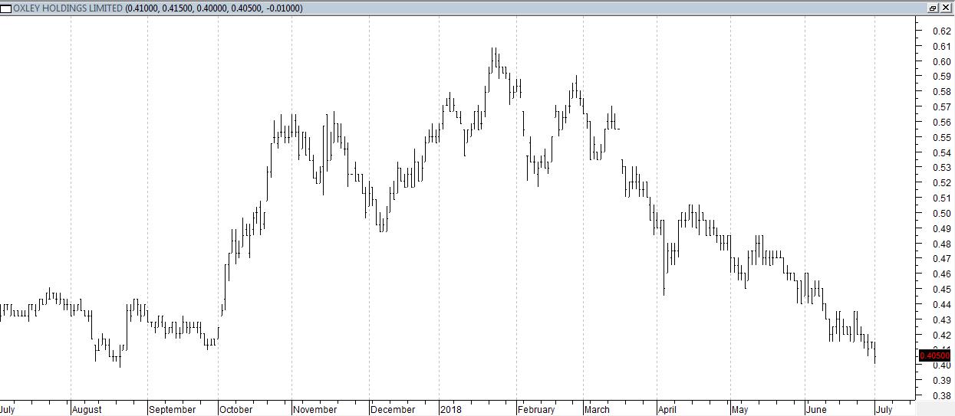Viewport: 955px width, 416px height.
Task: Click the June label on time axis
Action: click(x=817, y=410)
